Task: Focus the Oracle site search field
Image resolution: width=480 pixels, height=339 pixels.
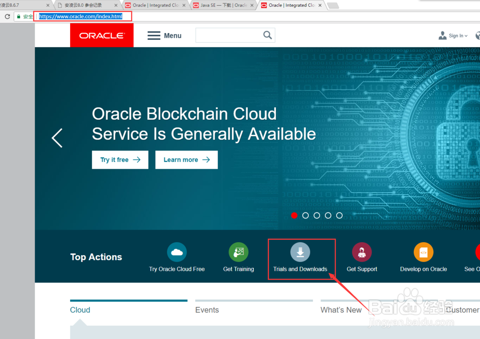Action: 235,35
